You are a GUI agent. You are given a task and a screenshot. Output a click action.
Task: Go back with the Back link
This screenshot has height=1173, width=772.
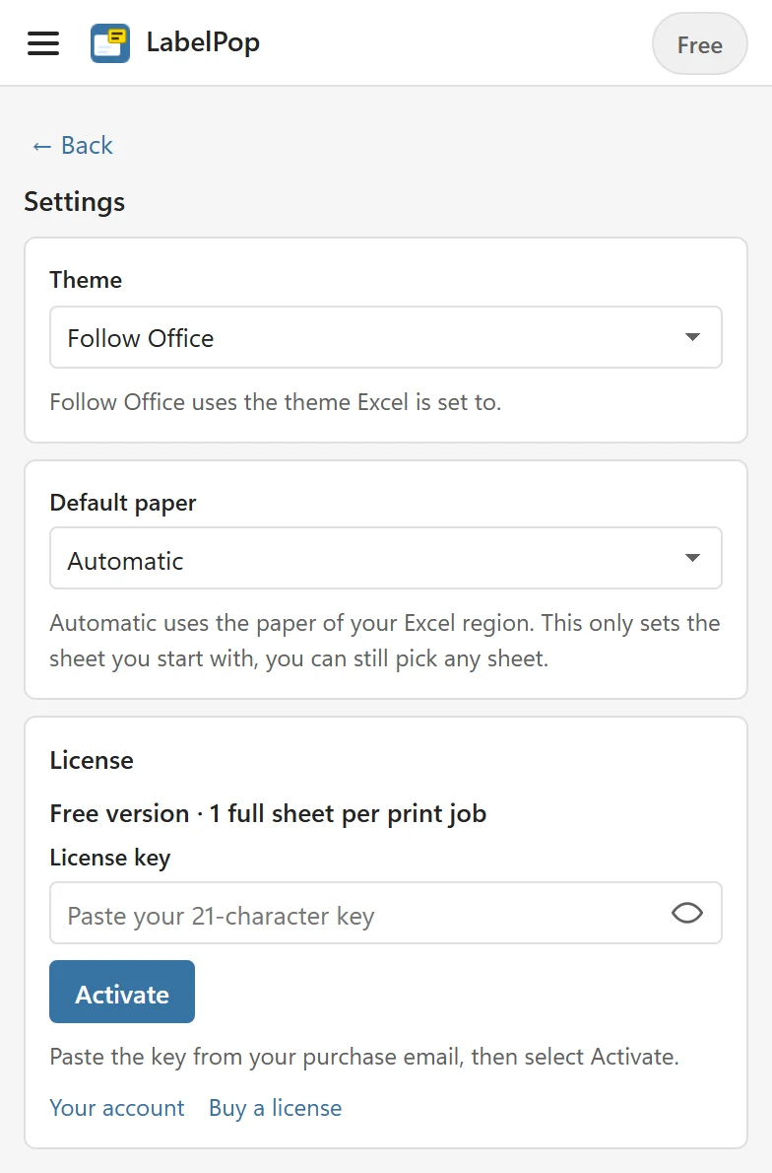[x=73, y=145]
